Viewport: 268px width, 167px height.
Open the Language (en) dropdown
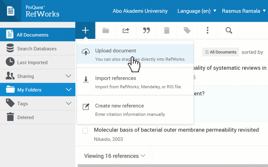197,11
